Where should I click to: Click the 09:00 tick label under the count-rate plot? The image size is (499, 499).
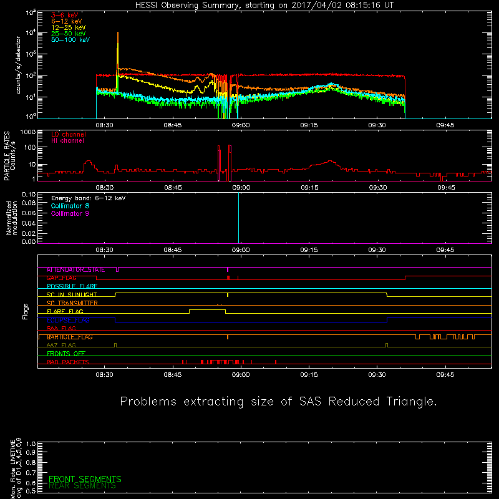pyautogui.click(x=241, y=125)
